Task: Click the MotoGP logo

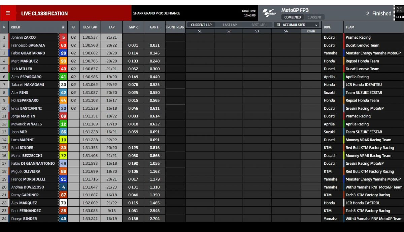Action: [269, 13]
